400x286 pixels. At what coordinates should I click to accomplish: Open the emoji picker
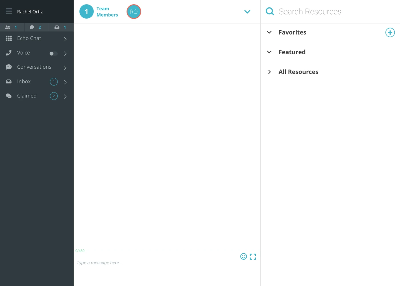[243, 257]
